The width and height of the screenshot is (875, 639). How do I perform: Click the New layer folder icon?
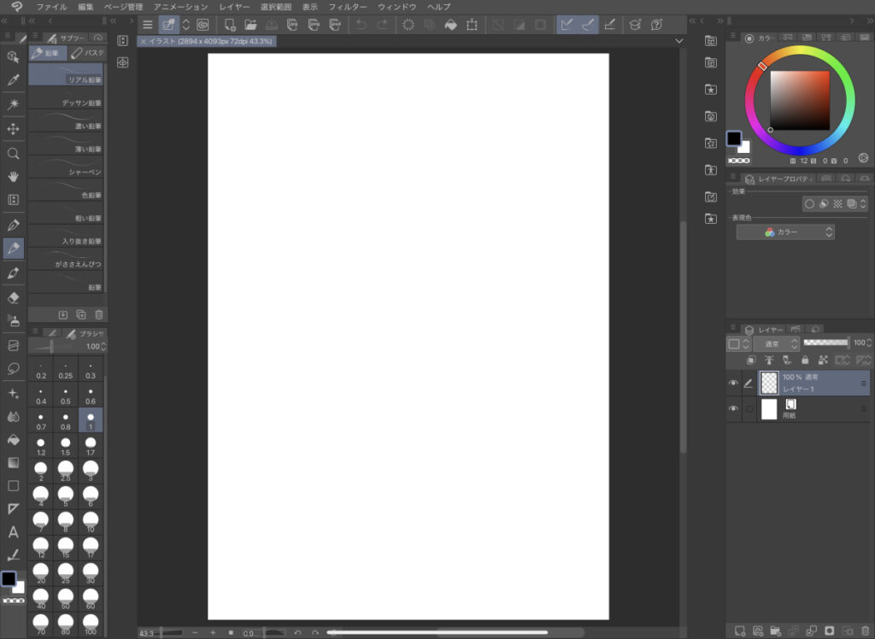tap(775, 630)
